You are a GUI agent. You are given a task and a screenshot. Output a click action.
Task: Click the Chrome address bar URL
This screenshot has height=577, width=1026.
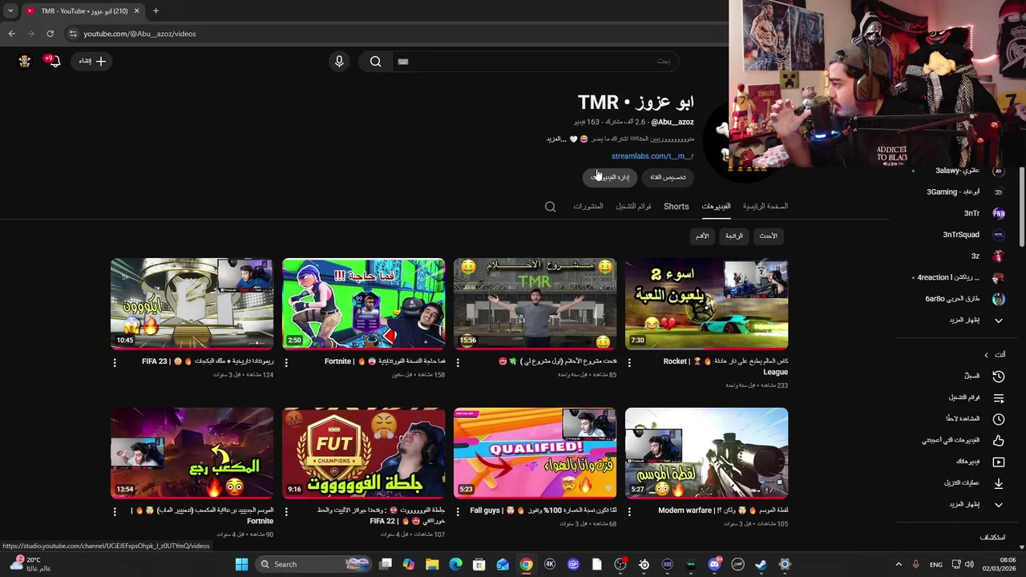(139, 34)
